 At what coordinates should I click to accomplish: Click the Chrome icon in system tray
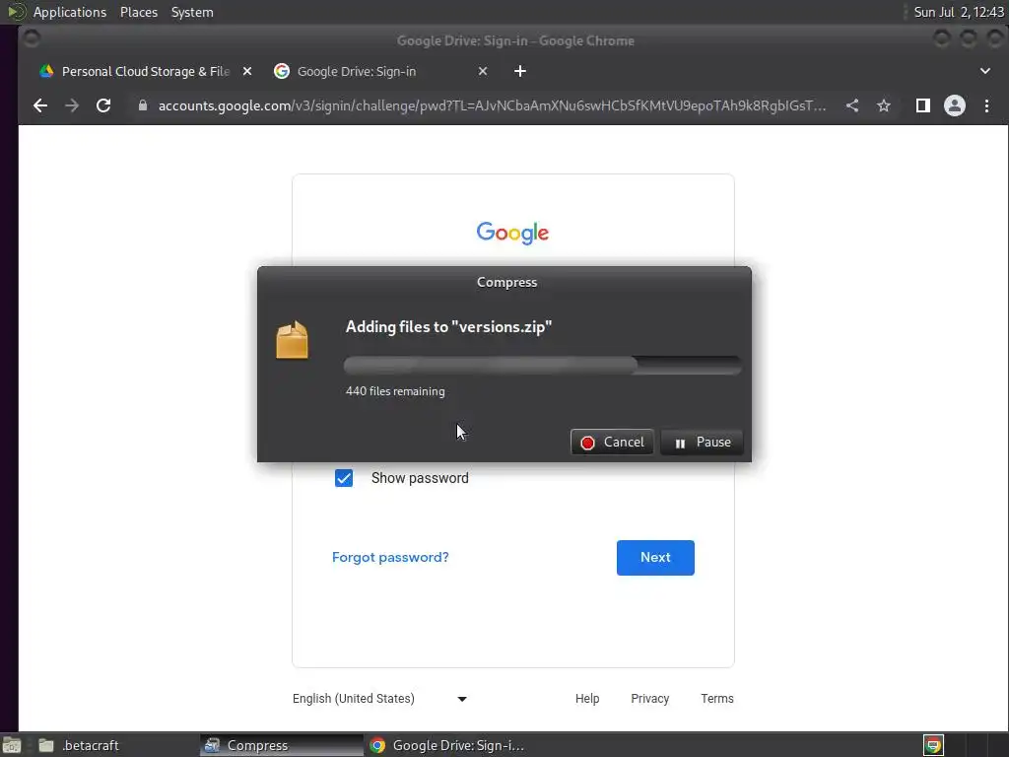(x=933, y=745)
